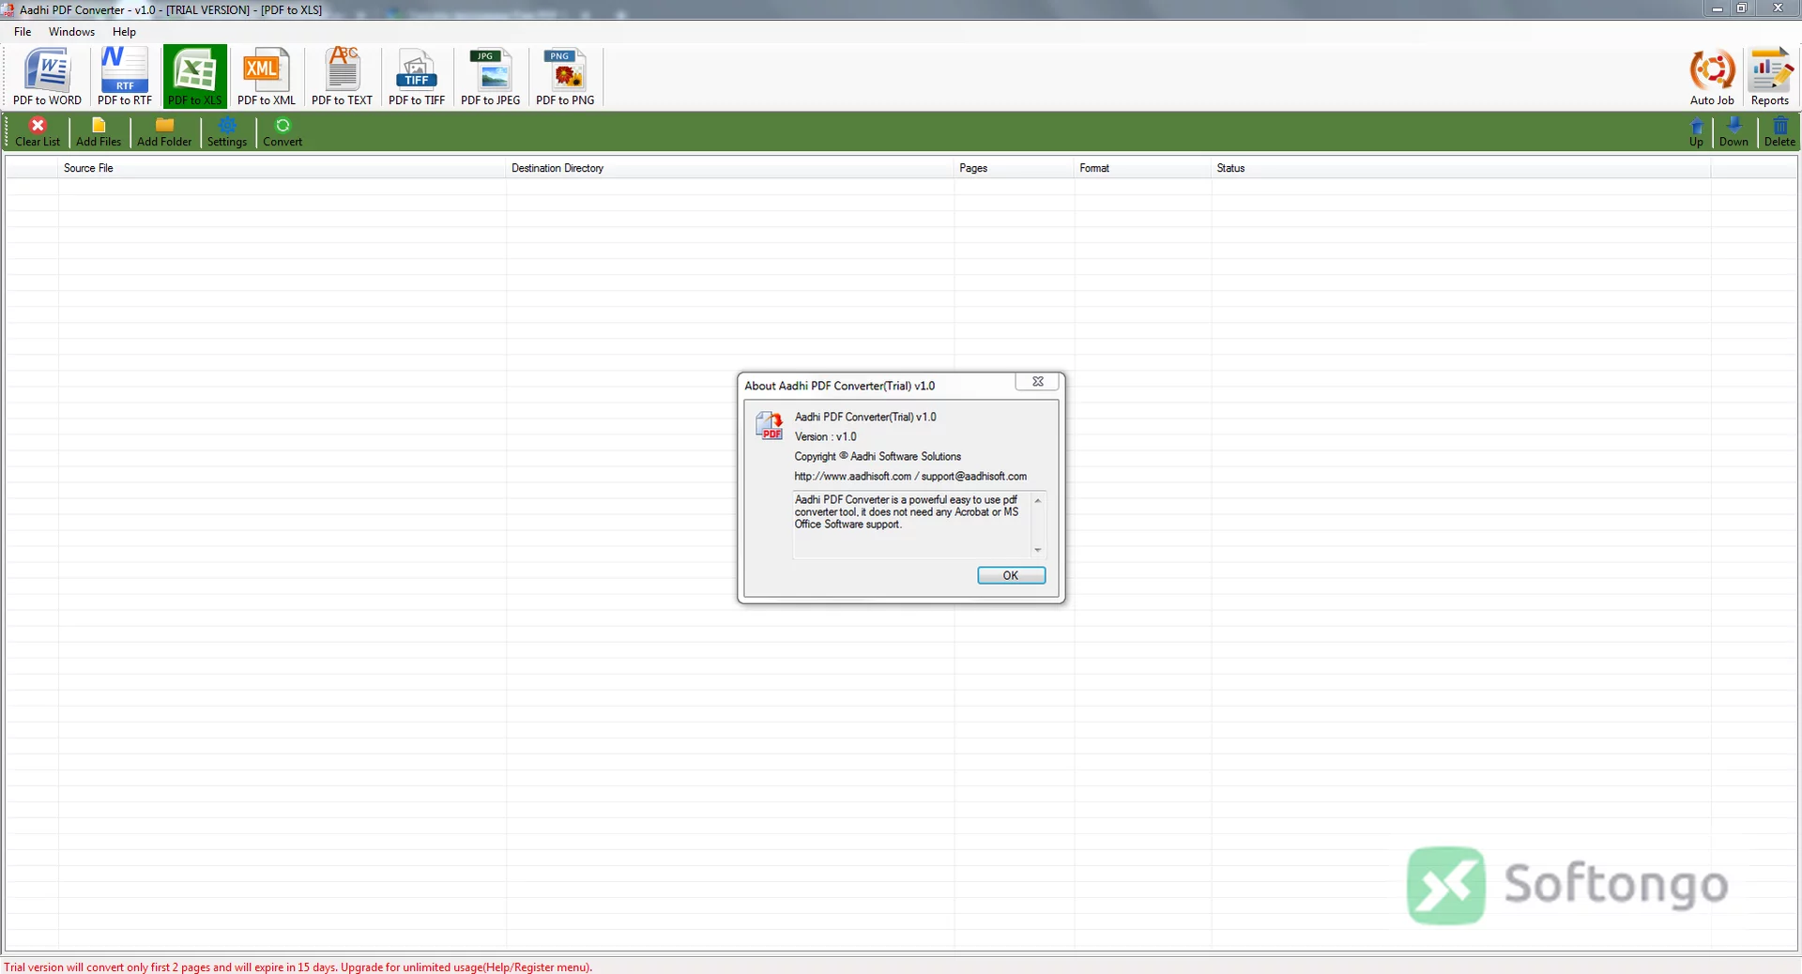The height and width of the screenshot is (974, 1802).
Task: Minimize the Aadhi PDF Converter window
Action: pos(1717,8)
